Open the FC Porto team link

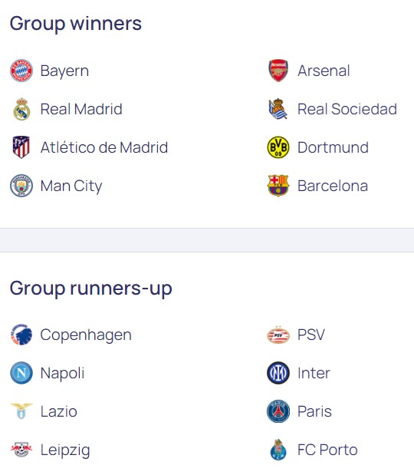pyautogui.click(x=327, y=450)
